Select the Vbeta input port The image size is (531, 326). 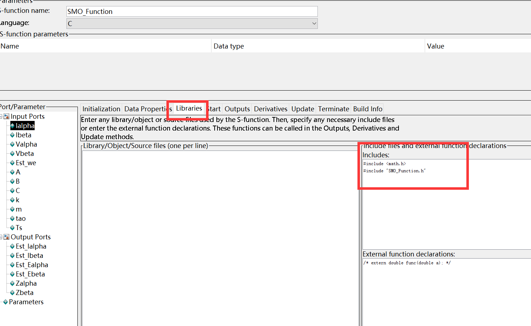(25, 154)
